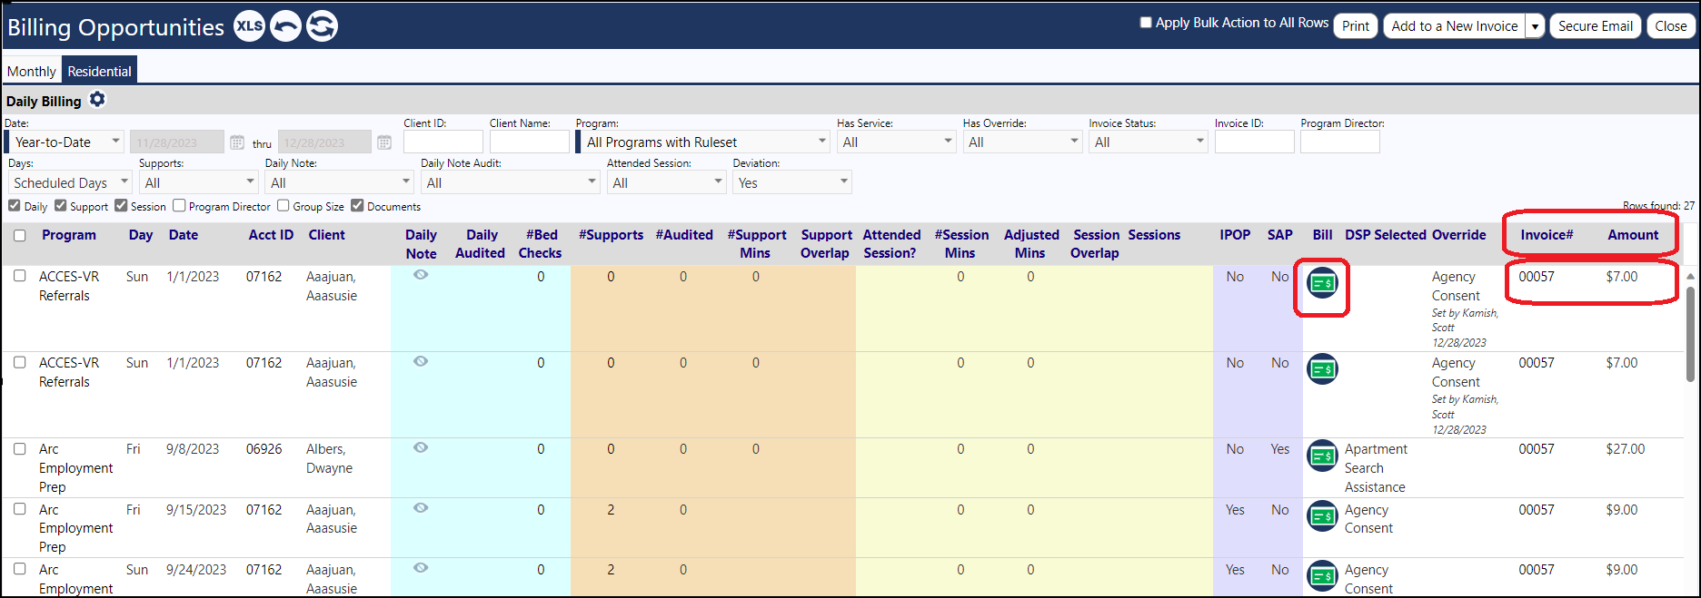
Task: Click the bill icon in the 9/8/2023 row
Action: 1322,456
